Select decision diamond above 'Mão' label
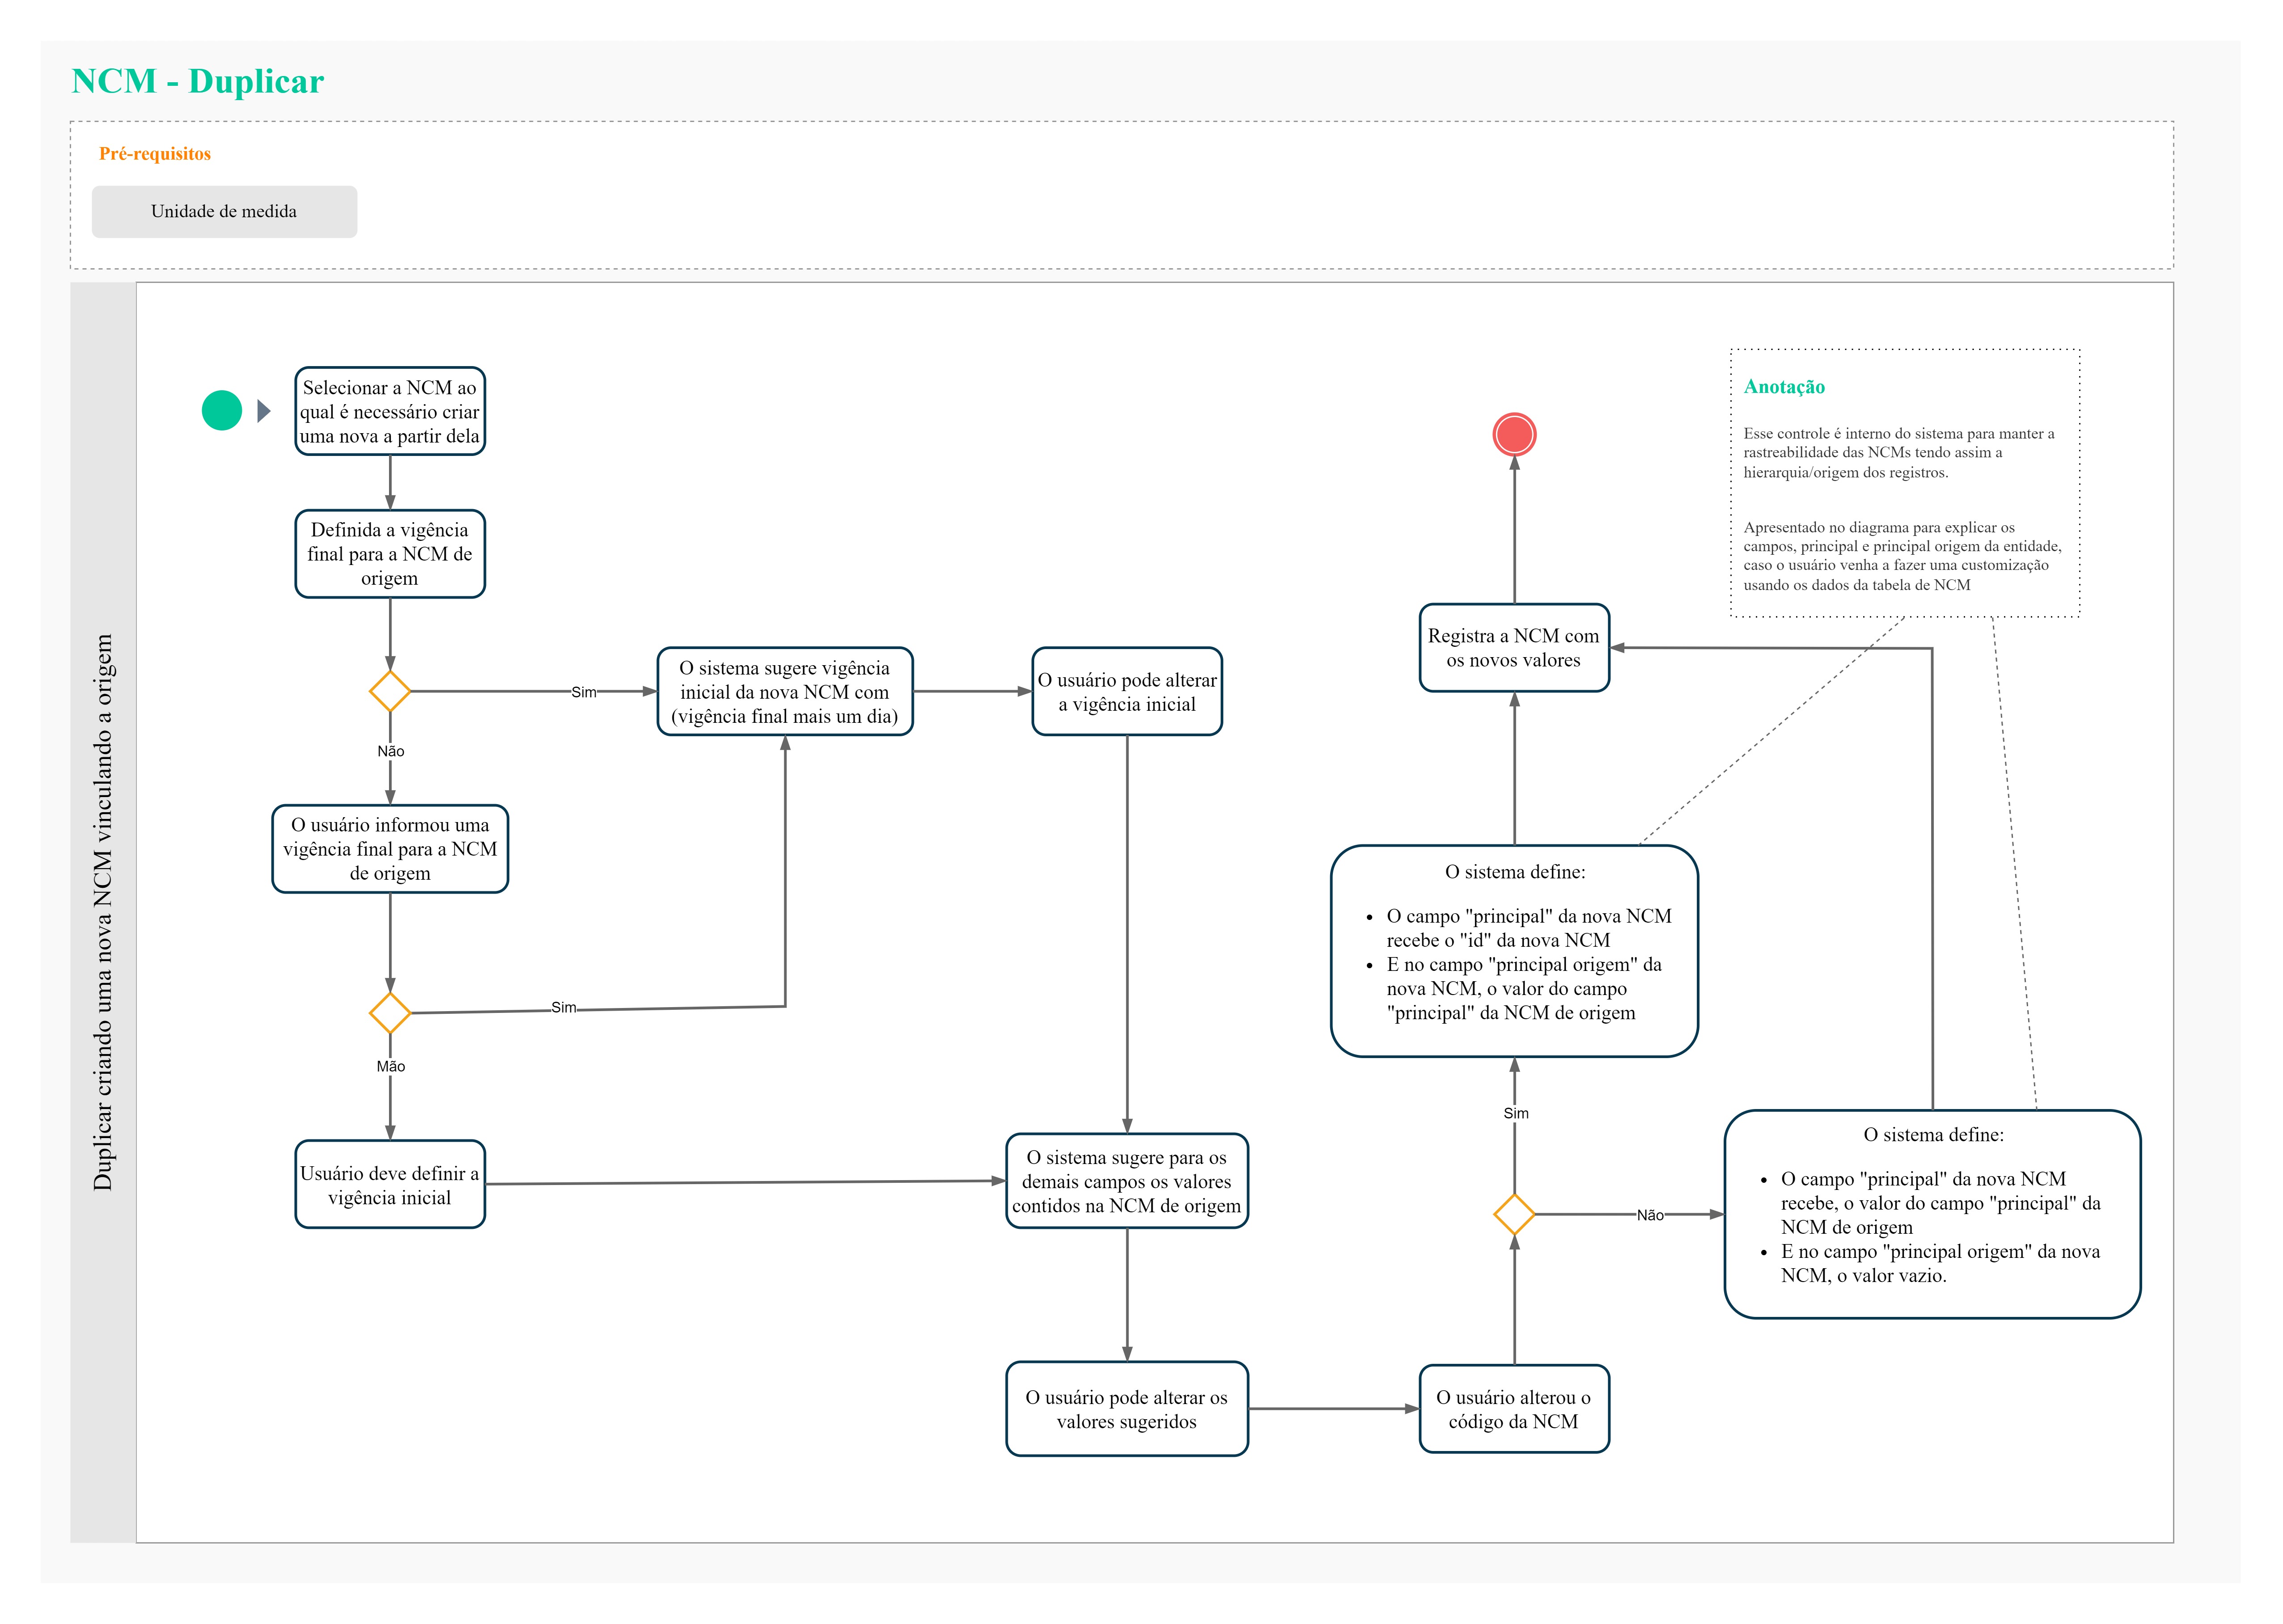2283x1624 pixels. point(390,1013)
